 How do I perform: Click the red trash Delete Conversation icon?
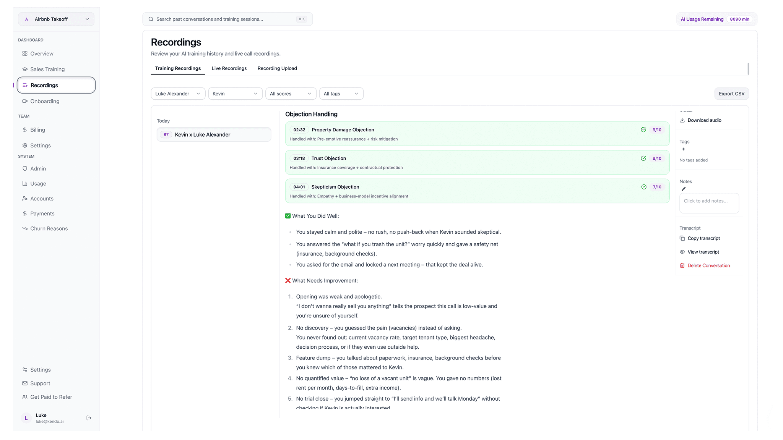(x=682, y=266)
